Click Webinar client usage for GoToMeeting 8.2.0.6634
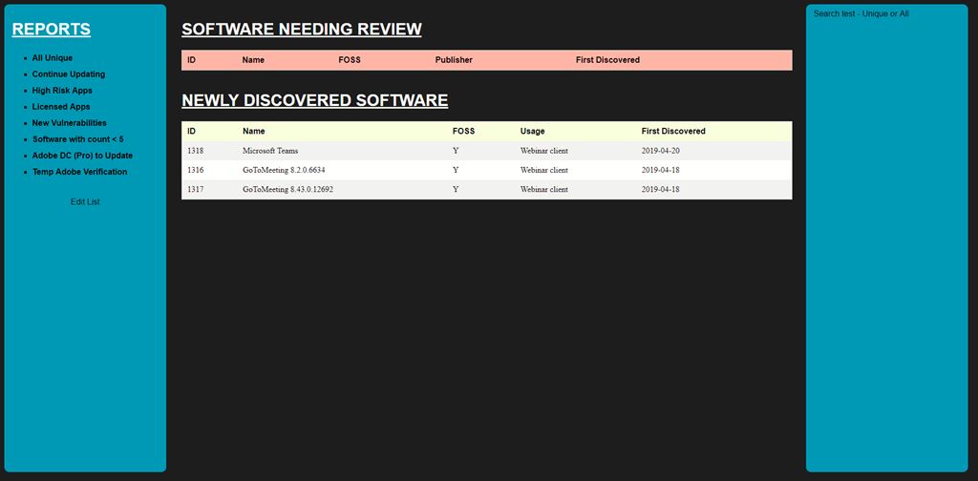 point(543,170)
